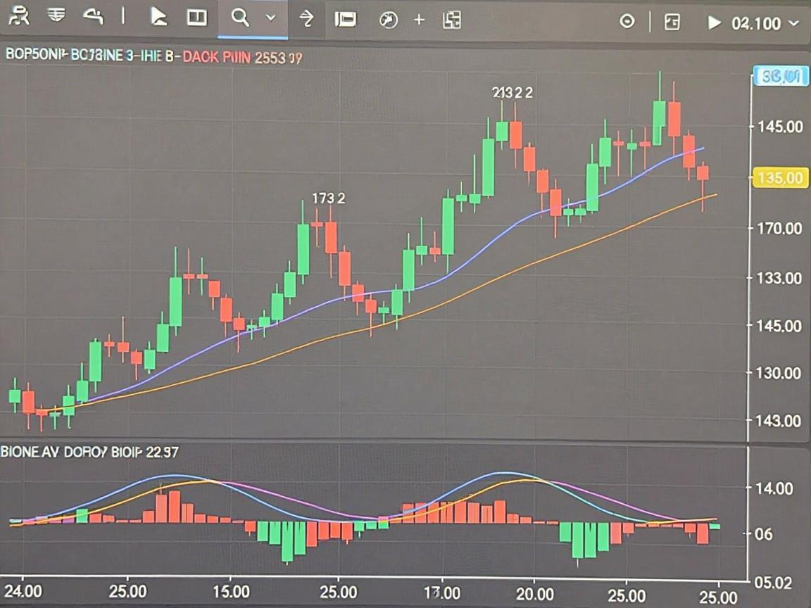
Task: Start playback with the play triangle
Action: pos(715,23)
